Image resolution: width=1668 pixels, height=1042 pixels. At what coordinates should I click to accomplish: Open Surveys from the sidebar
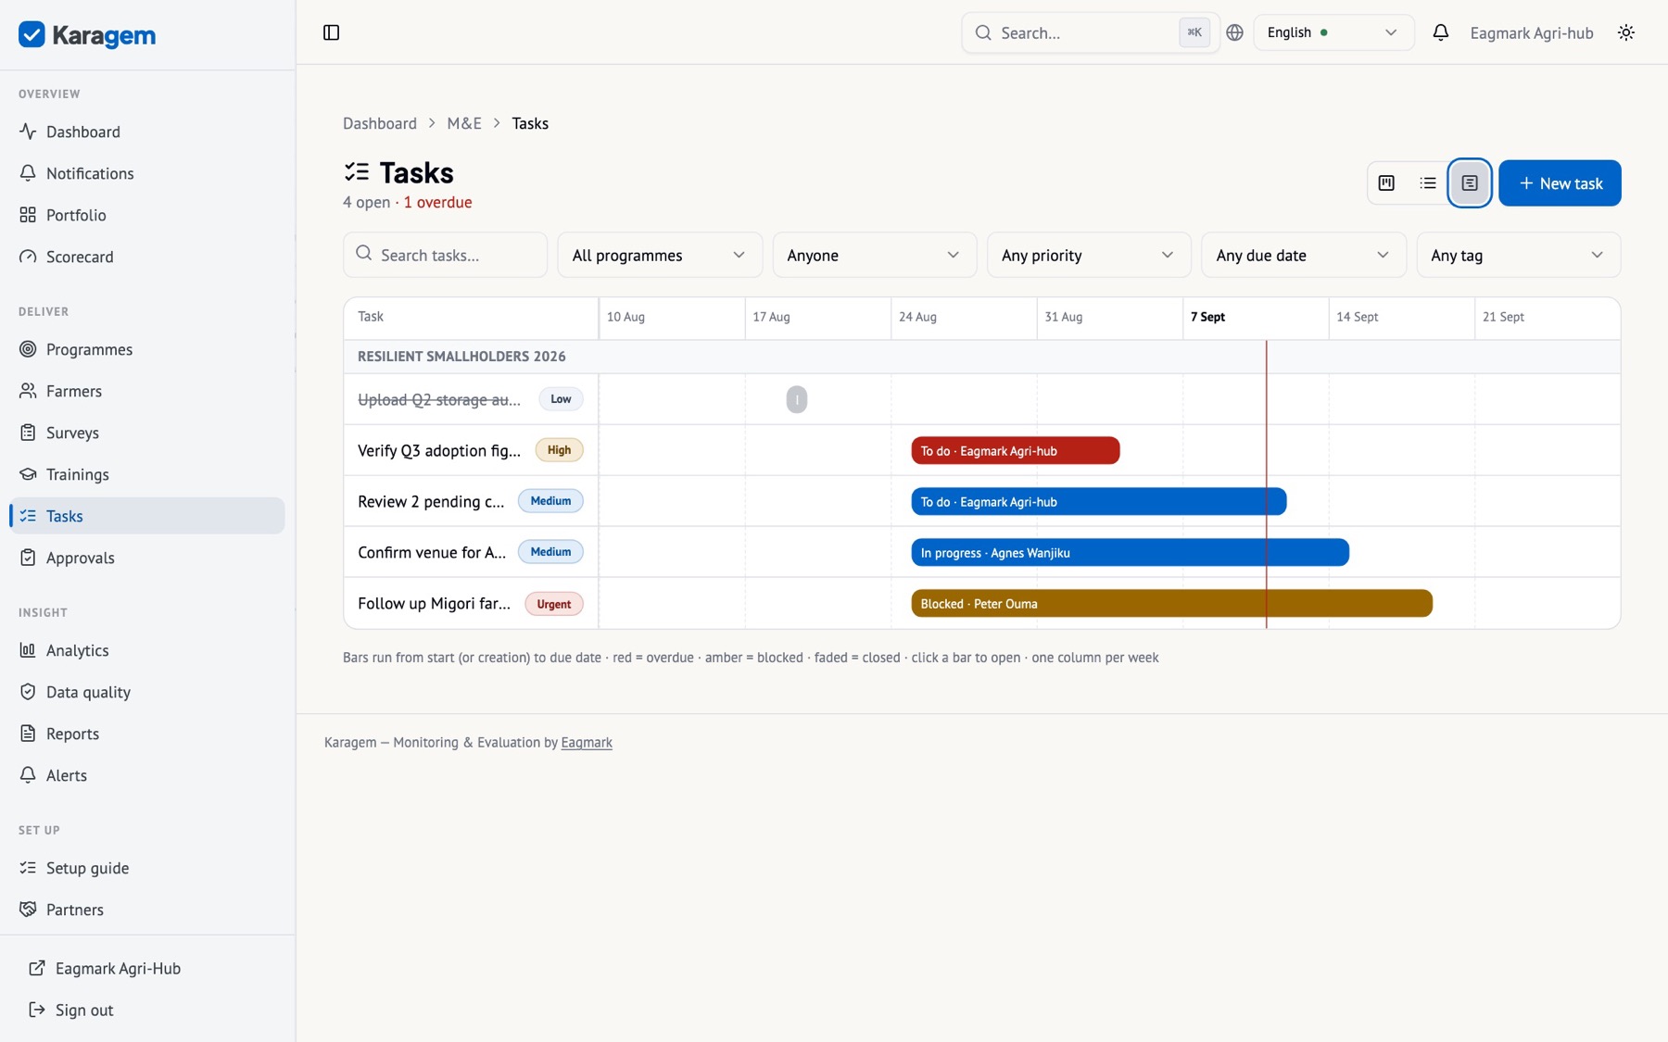tap(147, 433)
